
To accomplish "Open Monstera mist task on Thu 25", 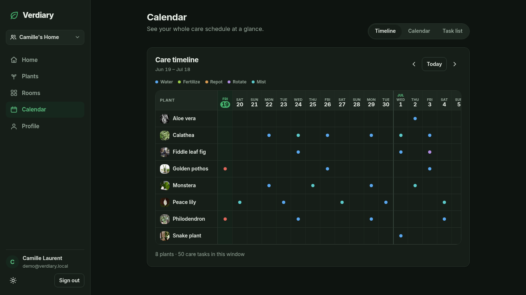I will coord(313,185).
